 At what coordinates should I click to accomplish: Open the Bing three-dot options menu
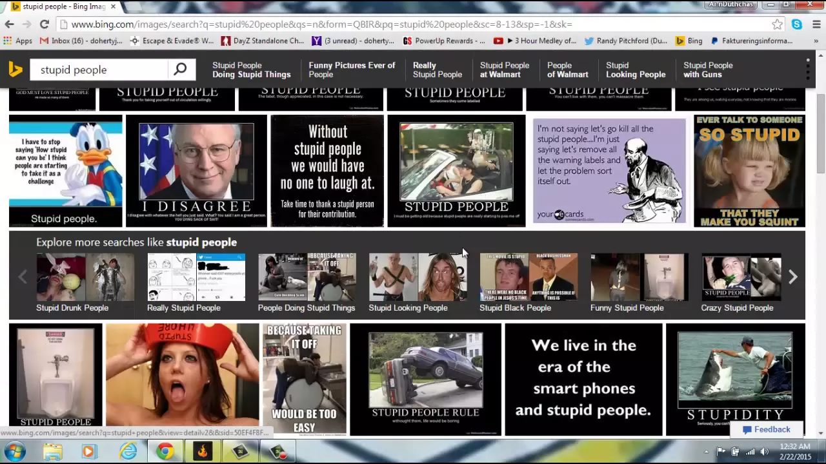807,69
